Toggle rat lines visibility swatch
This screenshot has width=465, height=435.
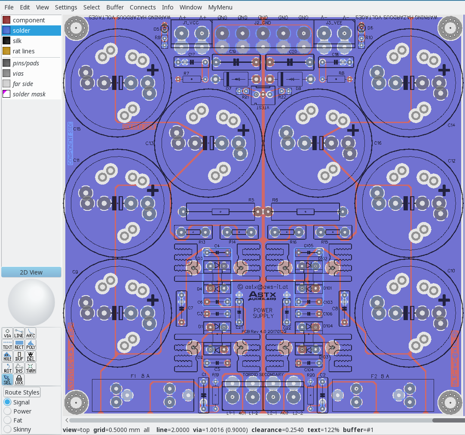(6, 51)
